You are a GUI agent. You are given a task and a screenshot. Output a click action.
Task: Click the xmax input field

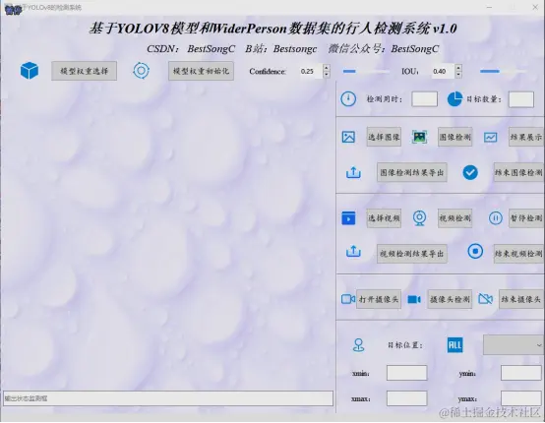click(x=406, y=398)
